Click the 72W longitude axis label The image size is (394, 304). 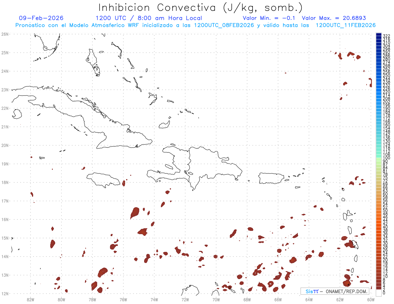point(185,299)
